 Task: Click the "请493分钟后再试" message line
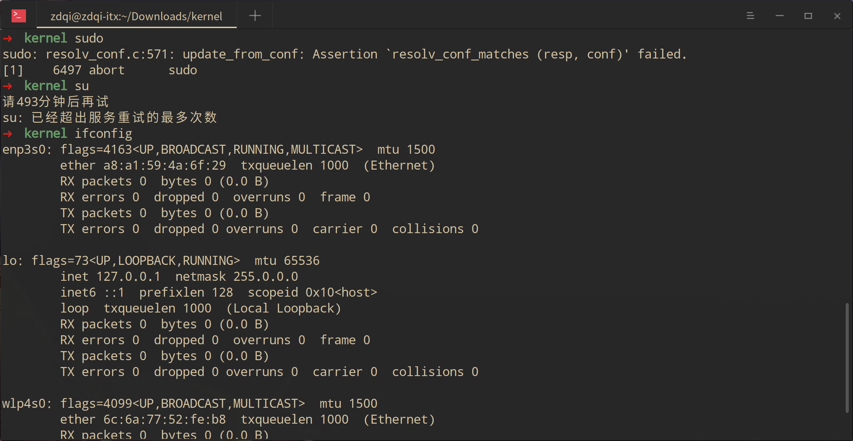pyautogui.click(x=56, y=102)
